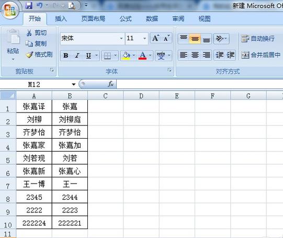This screenshot has width=283, height=238.
Task: Save the workbook with the floppy icon
Action: point(29,6)
